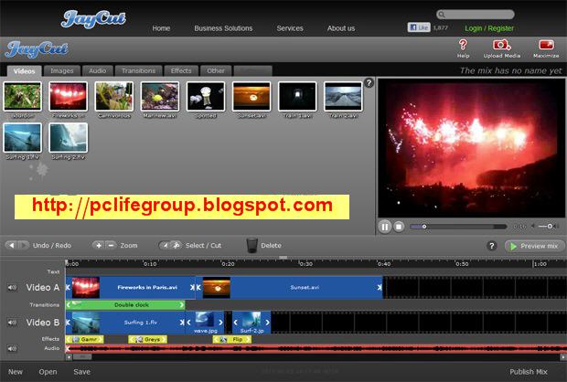Screen dimensions: 567x382
Task: Open the Home navigation link
Action: (x=161, y=28)
